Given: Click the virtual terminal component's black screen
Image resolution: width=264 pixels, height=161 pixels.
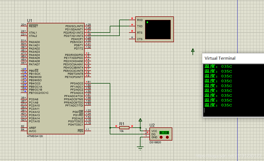Looking at the screenshot, I should (158, 30).
